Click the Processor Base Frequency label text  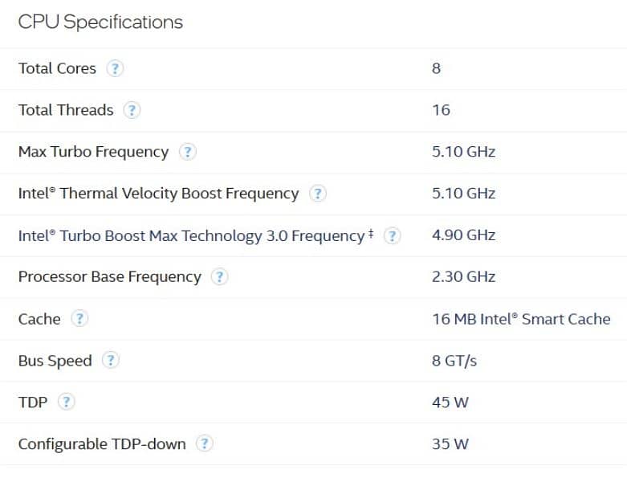[x=109, y=277]
